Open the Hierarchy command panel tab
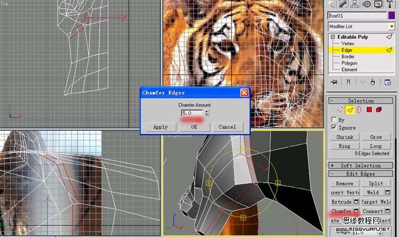 pos(355,4)
